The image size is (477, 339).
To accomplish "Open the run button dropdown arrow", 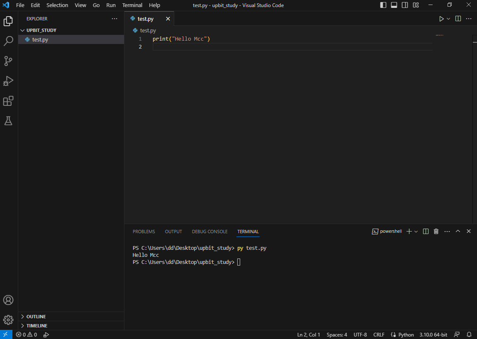I will click(448, 19).
